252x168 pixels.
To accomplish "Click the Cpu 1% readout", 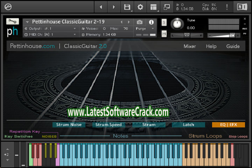I will click(x=209, y=5).
